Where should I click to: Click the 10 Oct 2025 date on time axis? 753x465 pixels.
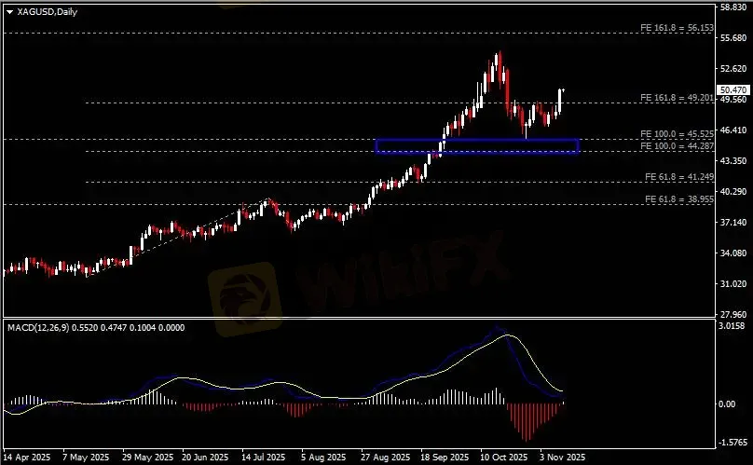[502, 458]
